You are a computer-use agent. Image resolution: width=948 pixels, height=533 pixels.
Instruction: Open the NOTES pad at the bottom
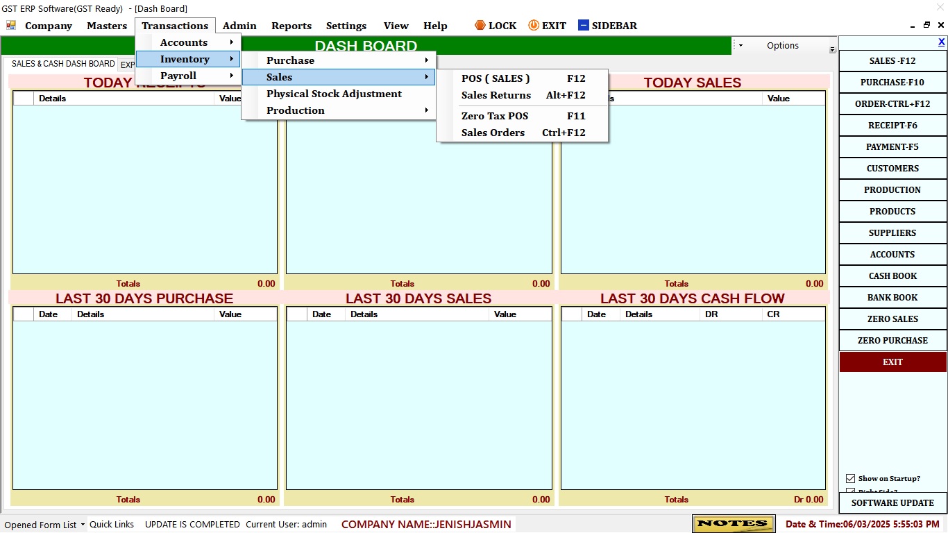(733, 524)
